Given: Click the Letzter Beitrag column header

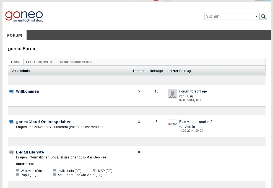Looking at the screenshot, I should coord(179,71).
